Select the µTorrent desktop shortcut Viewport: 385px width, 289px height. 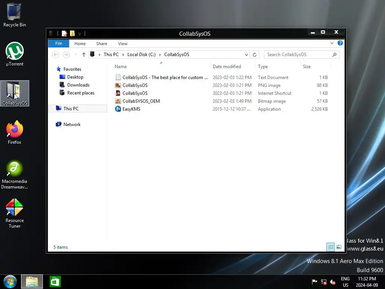tap(15, 54)
